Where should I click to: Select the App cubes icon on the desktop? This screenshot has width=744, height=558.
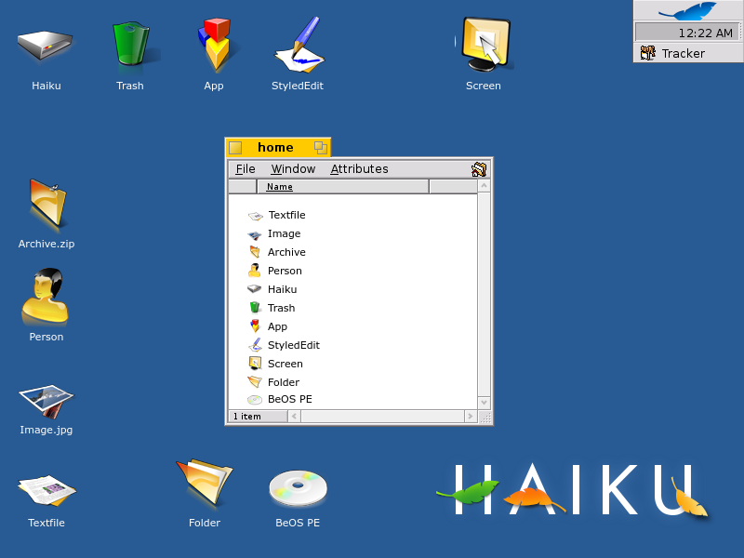point(214,44)
